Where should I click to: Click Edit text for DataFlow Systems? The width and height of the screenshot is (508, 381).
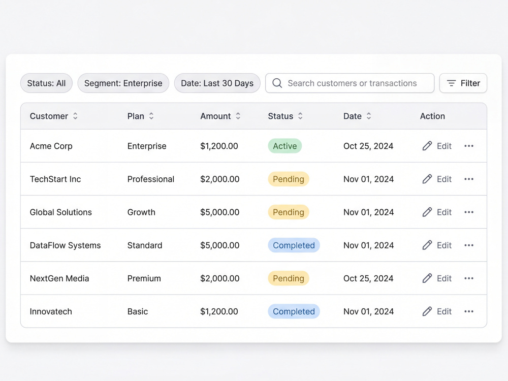[x=444, y=245]
